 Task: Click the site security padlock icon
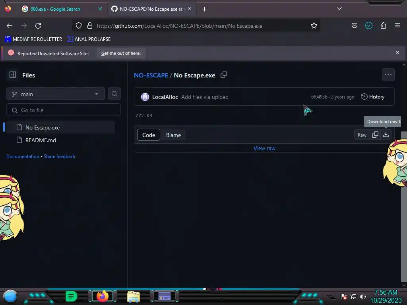coord(90,26)
